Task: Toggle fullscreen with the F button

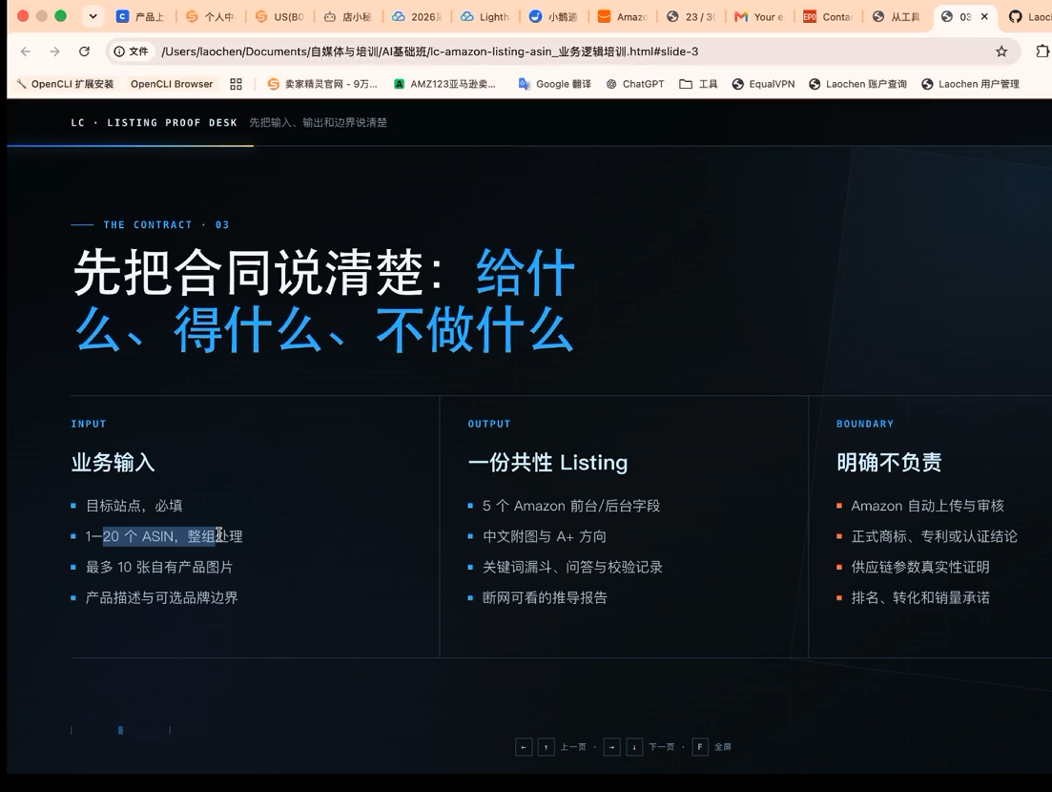Action: click(x=700, y=747)
